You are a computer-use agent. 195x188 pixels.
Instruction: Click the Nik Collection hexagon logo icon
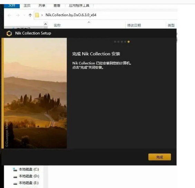tap(9, 34)
